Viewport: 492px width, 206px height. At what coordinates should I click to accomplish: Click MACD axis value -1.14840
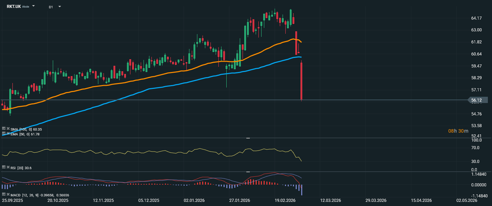[479, 195]
